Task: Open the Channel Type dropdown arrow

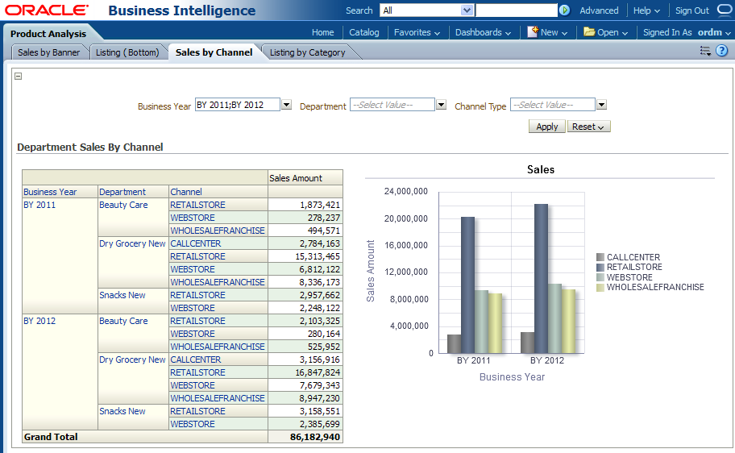Action: click(601, 105)
